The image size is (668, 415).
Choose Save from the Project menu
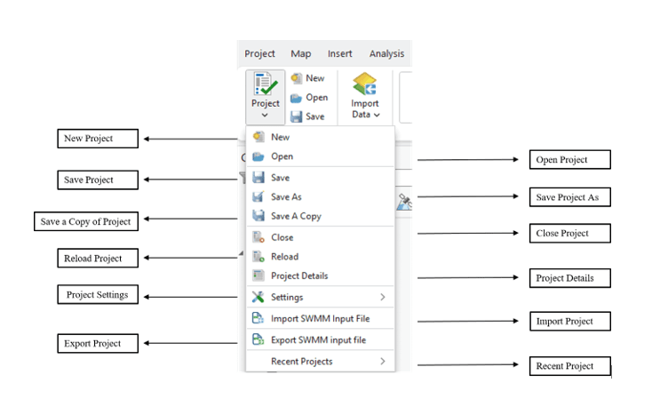[321, 178]
